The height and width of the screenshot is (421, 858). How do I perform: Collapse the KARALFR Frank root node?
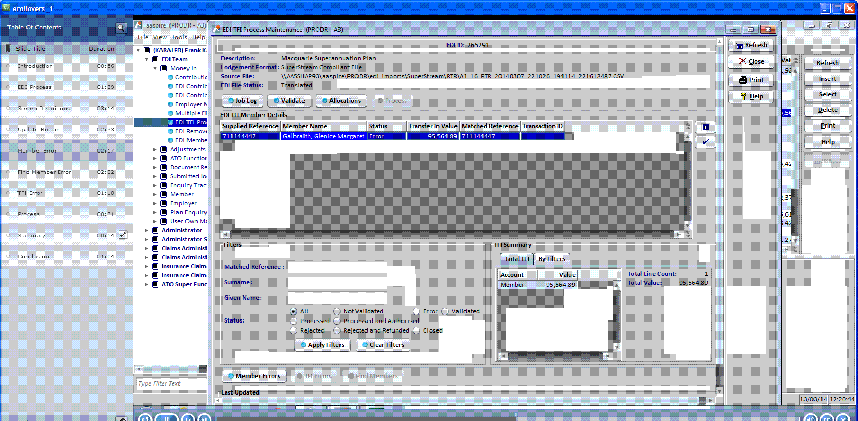click(138, 50)
